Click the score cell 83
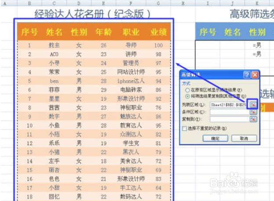The image size is (274, 201). point(158,179)
